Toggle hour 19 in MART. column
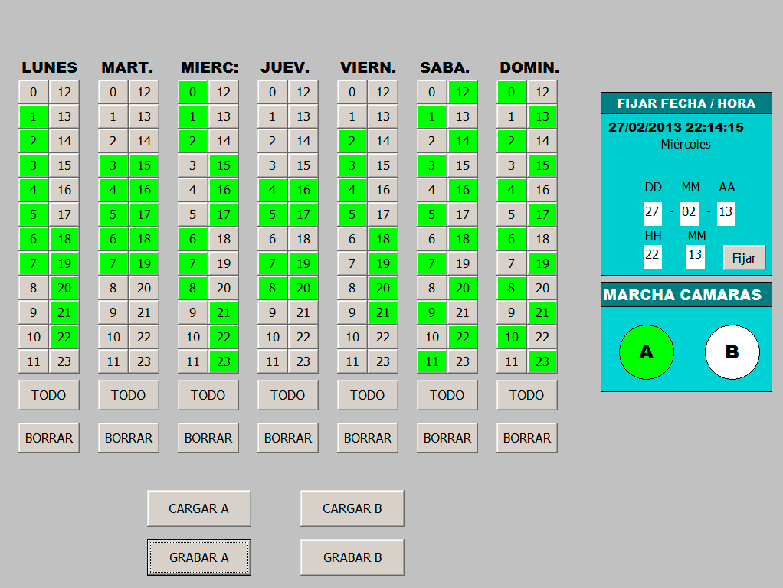Image resolution: width=783 pixels, height=588 pixels. [144, 263]
